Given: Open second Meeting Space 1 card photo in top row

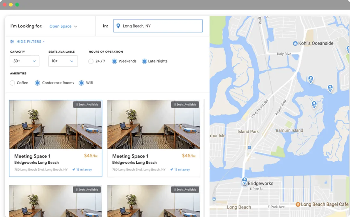Looking at the screenshot, I should click(x=154, y=124).
